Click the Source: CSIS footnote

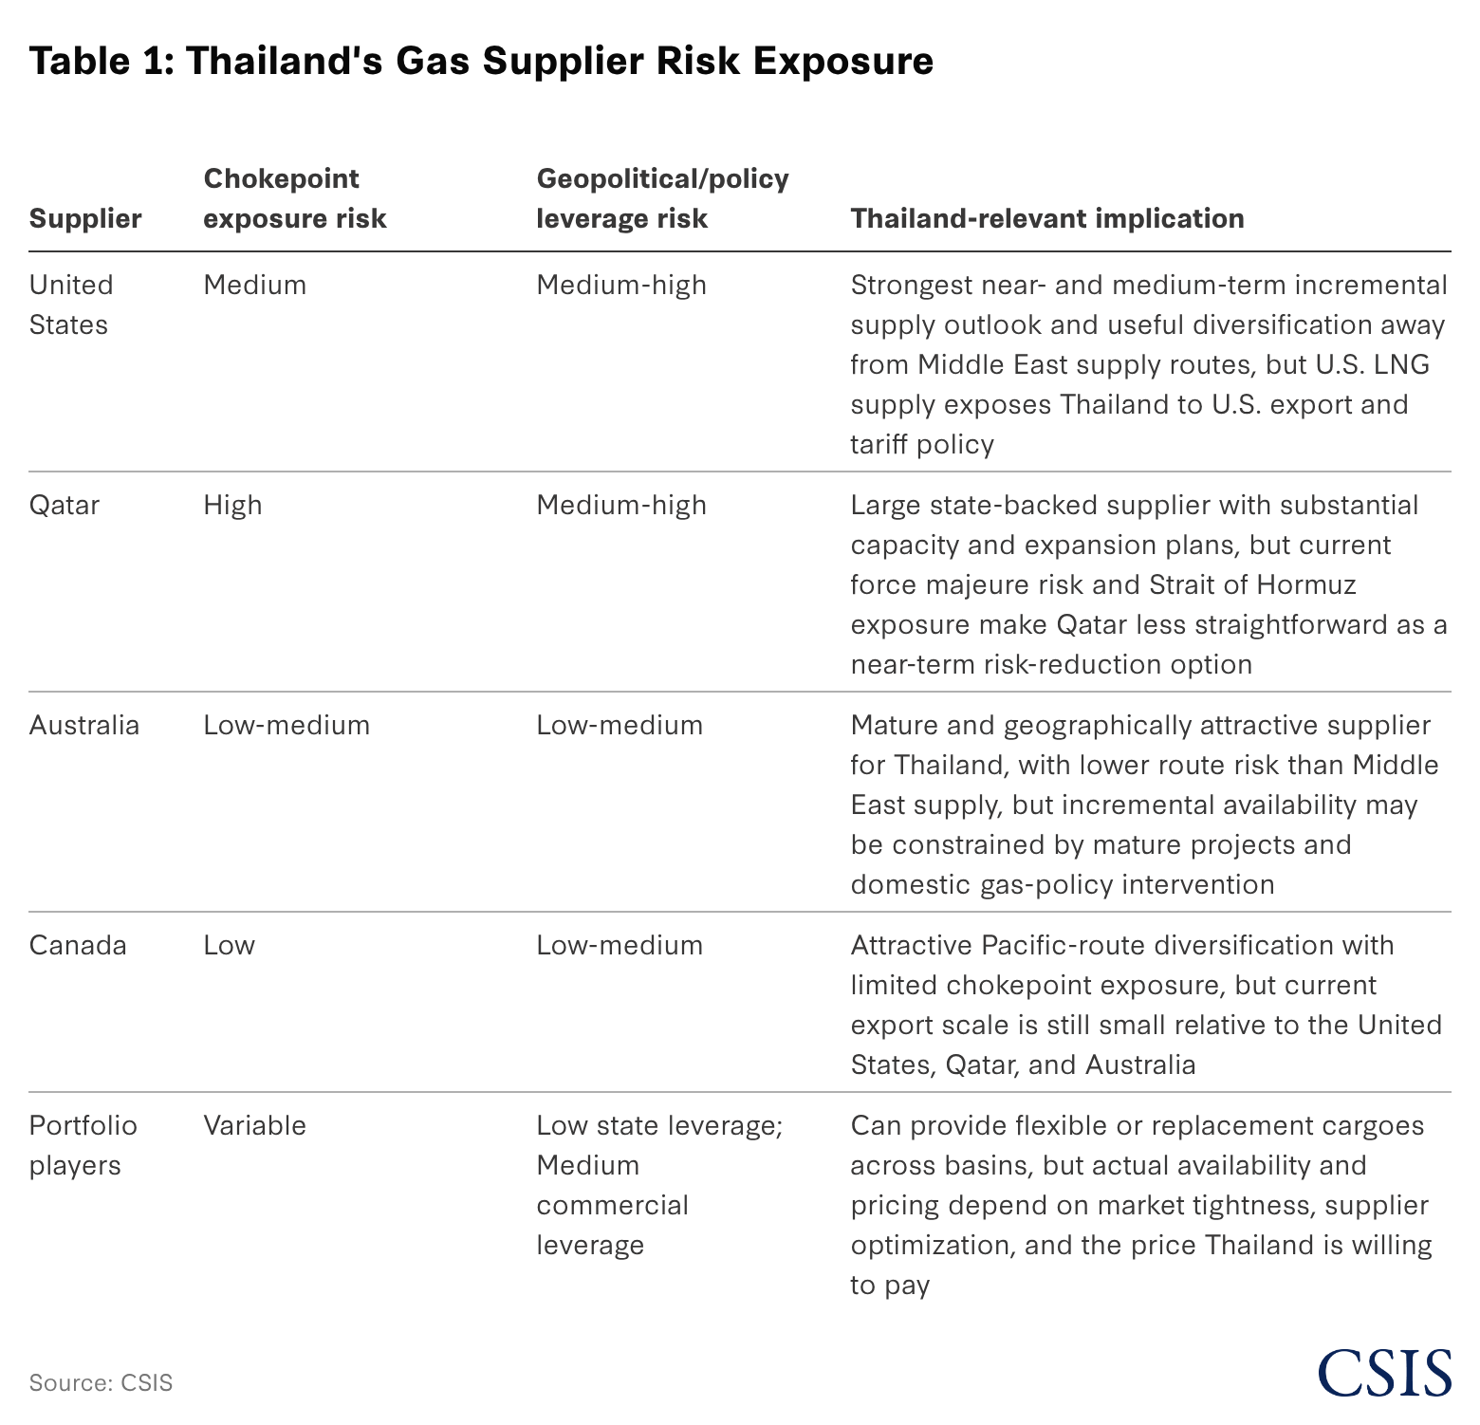(101, 1382)
